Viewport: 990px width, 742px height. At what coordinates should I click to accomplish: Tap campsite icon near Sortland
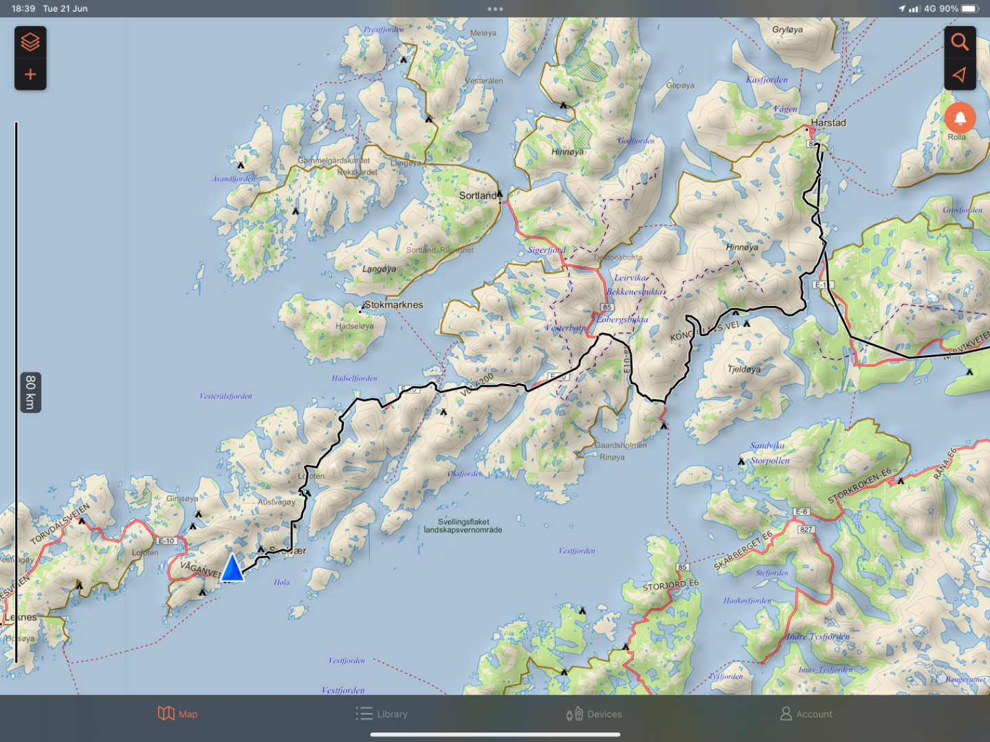pos(500,194)
